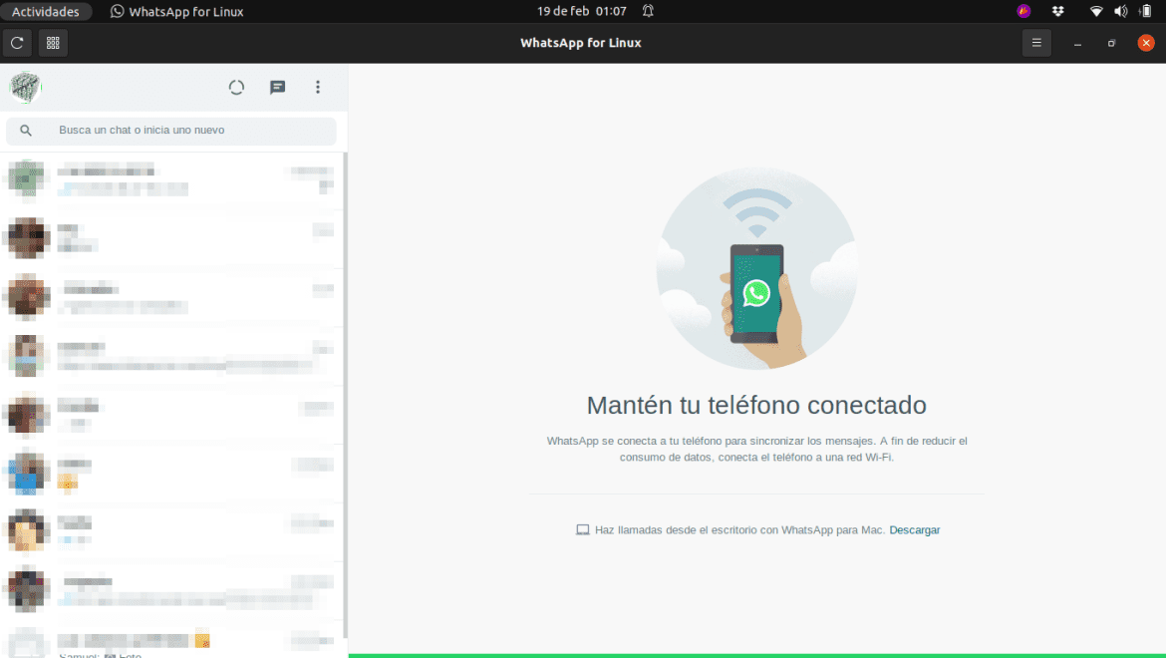Open the app grid button in header bar
This screenshot has width=1166, height=658.
[53, 43]
